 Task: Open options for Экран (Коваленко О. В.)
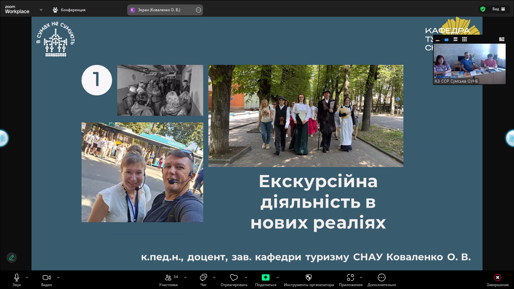[199, 10]
